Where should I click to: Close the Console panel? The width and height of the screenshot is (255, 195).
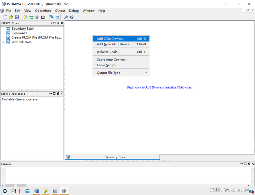(x=253, y=164)
